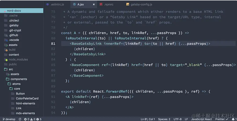Click the info count icon
This screenshot has height=121, width=237.
[37, 119]
